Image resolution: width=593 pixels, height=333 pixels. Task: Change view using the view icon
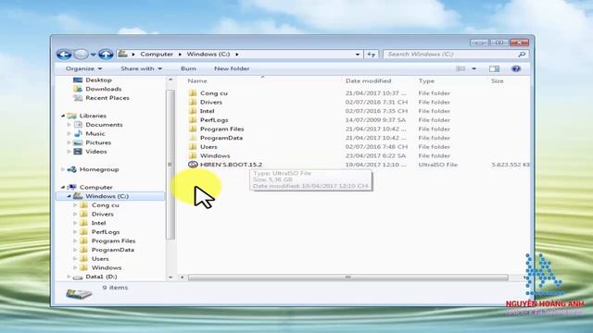[x=461, y=68]
